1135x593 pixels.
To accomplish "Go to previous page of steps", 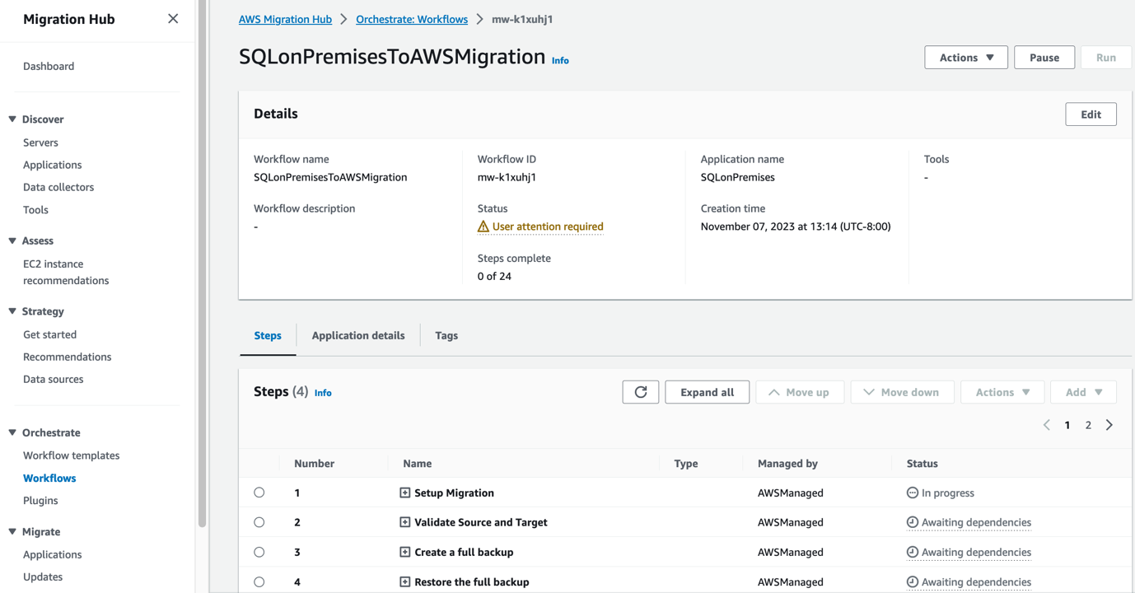I will 1047,425.
